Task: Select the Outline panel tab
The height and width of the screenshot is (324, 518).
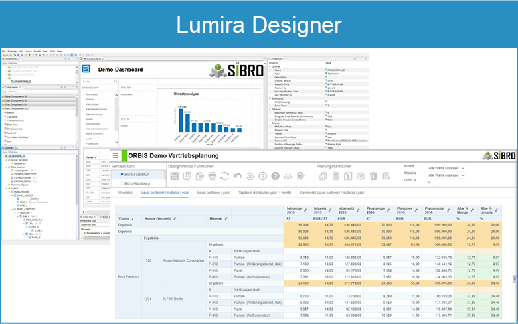Action: [9, 147]
